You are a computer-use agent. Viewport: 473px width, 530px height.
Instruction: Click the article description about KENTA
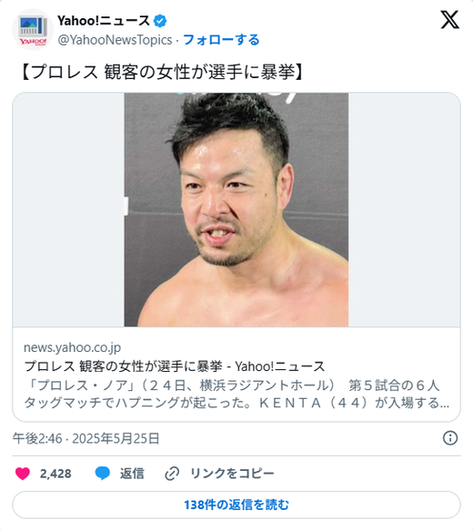[x=236, y=395]
